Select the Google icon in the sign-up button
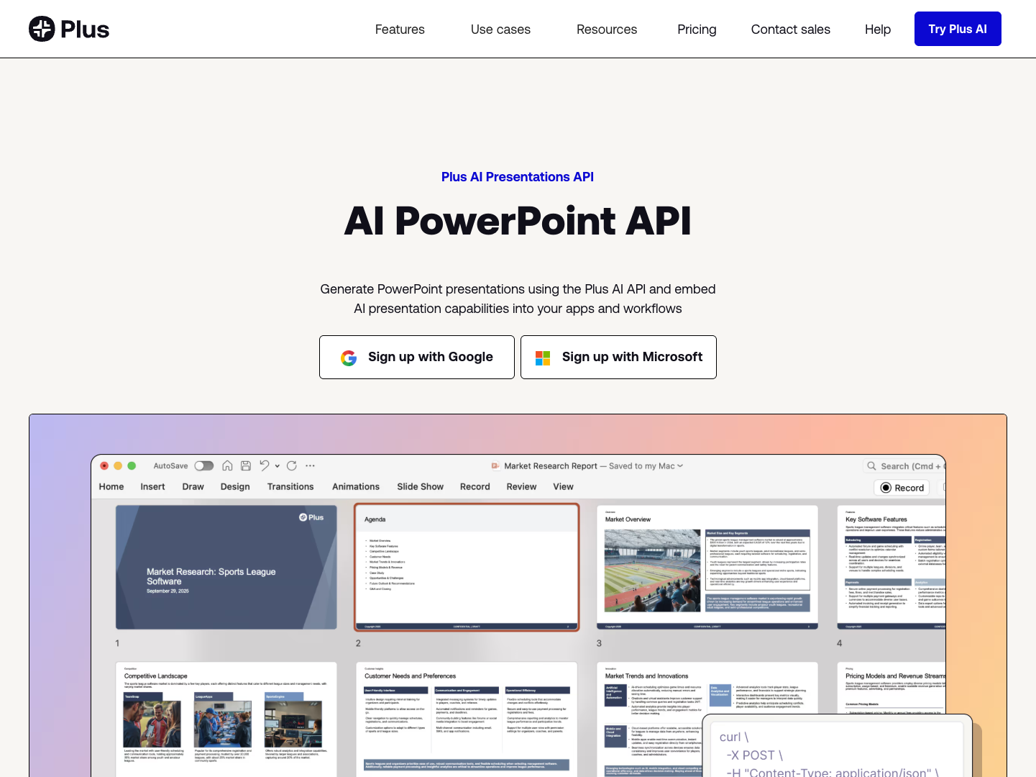Screen dimensions: 1036x777 click(x=349, y=357)
